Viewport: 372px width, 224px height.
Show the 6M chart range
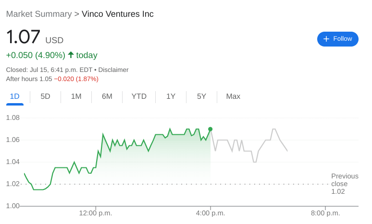[107, 96]
